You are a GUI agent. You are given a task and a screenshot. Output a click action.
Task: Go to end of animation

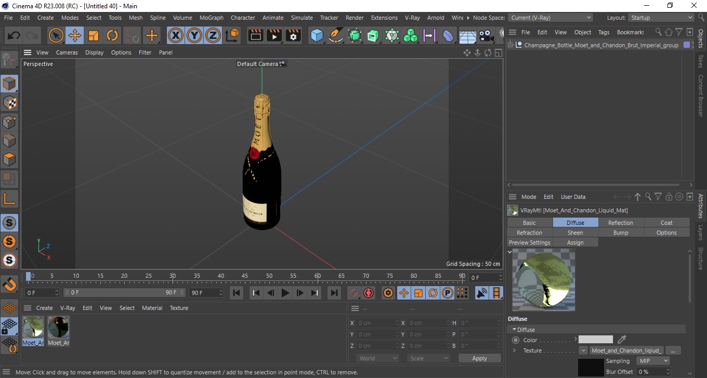(x=334, y=293)
